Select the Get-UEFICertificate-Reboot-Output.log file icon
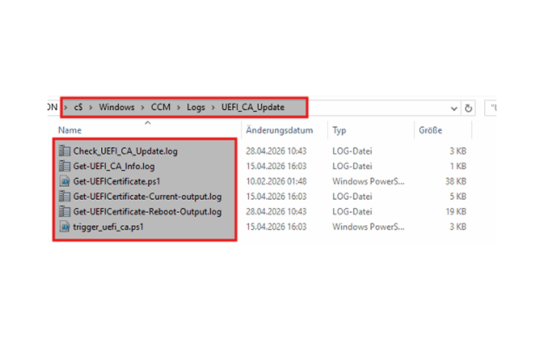This screenshot has width=544, height=340. tap(64, 211)
